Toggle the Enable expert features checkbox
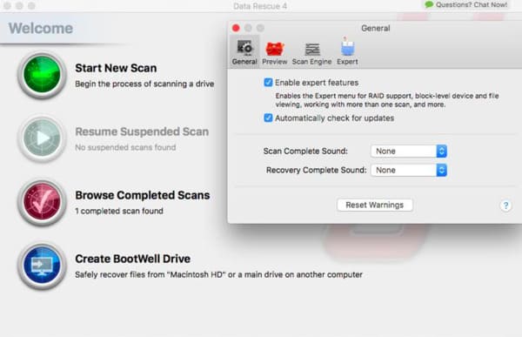 pos(268,83)
